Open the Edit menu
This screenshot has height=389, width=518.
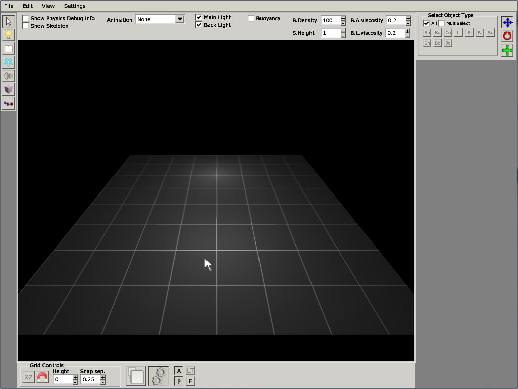pyautogui.click(x=28, y=6)
